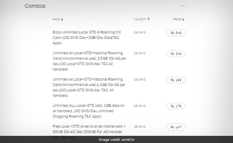
Task: Open the 2.5GB 3G/4G per day pack description
Action: pyautogui.click(x=89, y=61)
